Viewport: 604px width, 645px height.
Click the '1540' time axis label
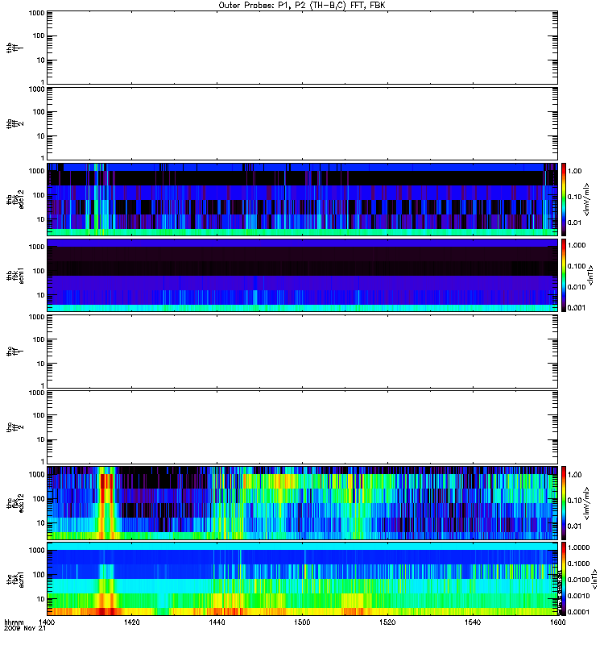point(473,622)
